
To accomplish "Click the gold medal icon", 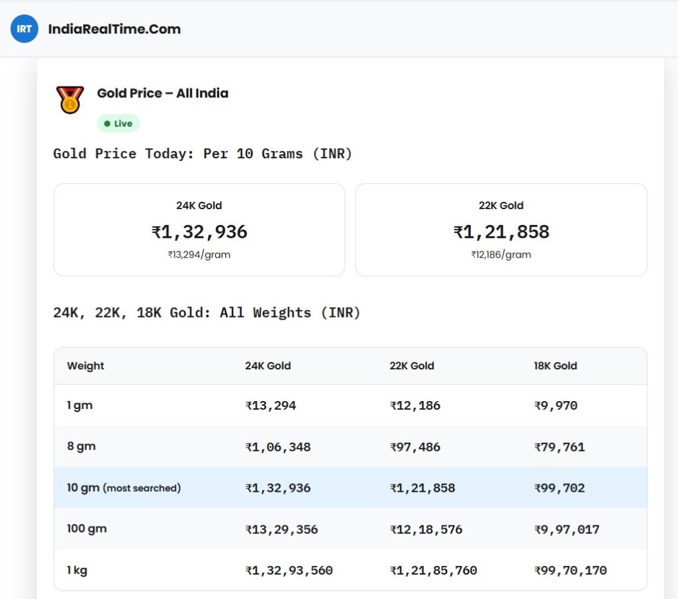I will click(x=70, y=100).
